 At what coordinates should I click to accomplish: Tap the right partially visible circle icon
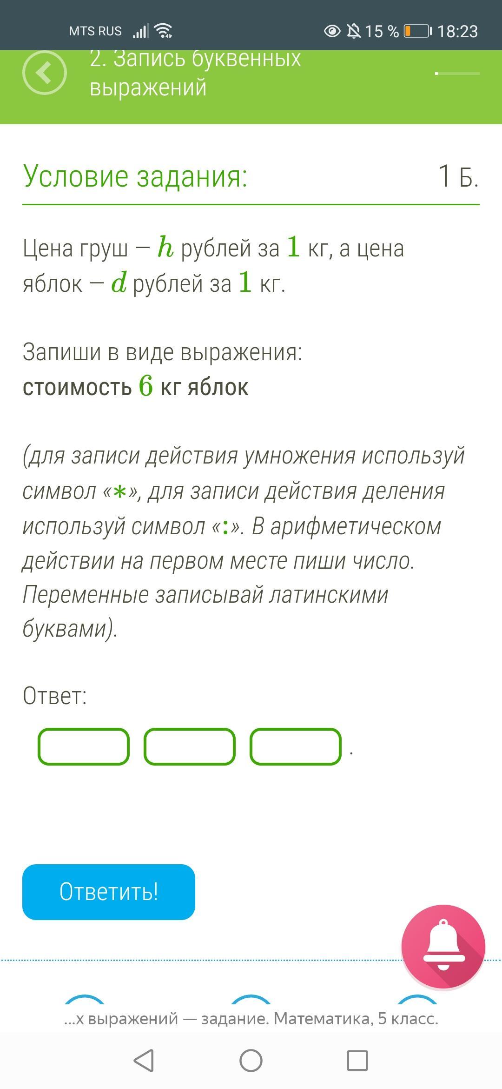(417, 999)
